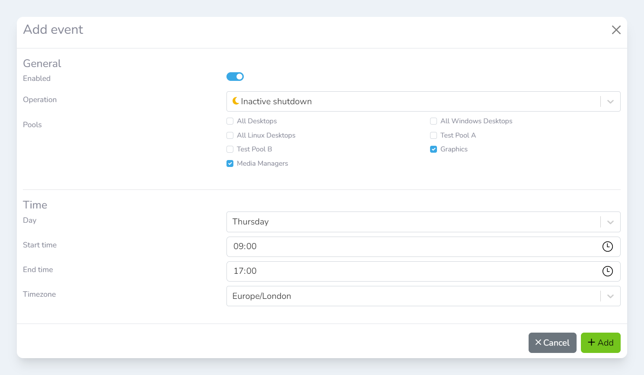This screenshot has width=644, height=375.
Task: Click the clock icon in End time field
Action: click(607, 271)
